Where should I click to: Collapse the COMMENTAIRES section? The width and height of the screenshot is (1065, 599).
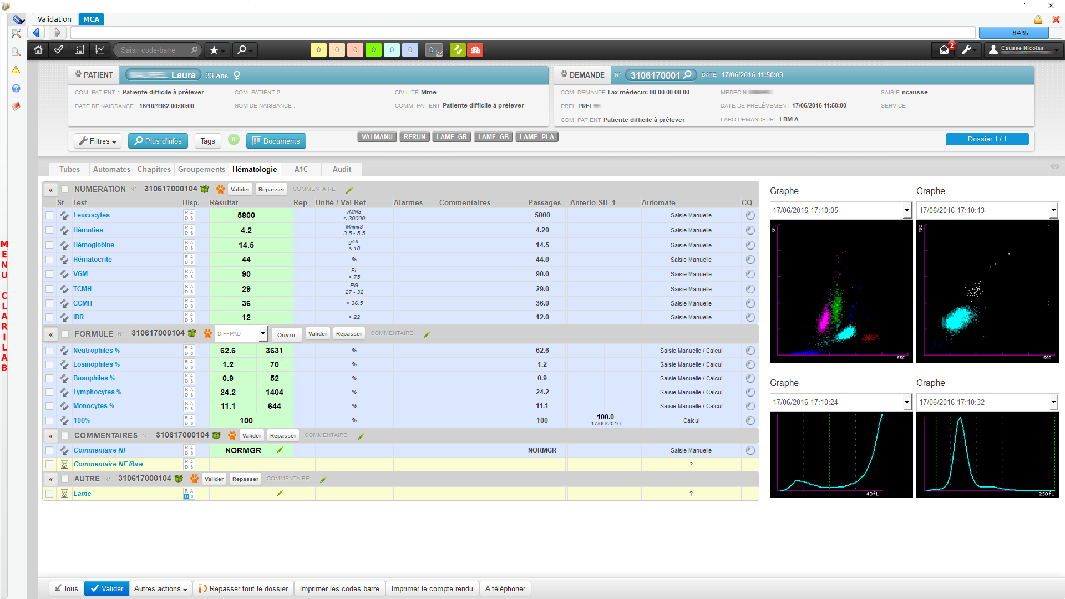tap(50, 436)
